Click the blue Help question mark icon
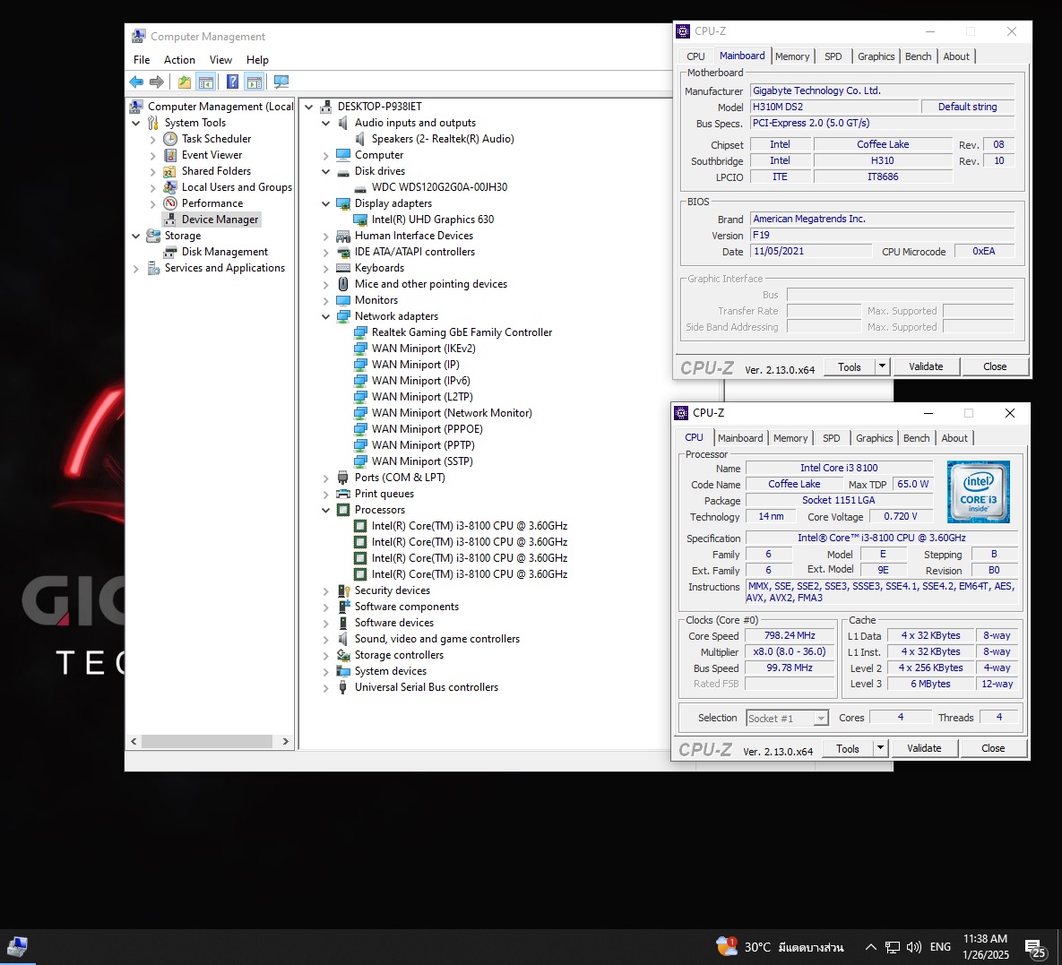Viewport: 1062px width, 965px height. [x=232, y=82]
